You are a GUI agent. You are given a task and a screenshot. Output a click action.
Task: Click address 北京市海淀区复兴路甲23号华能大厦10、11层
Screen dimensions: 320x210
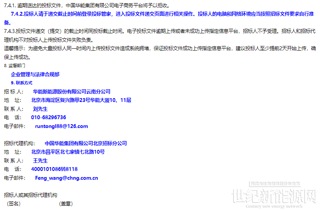click(81, 100)
